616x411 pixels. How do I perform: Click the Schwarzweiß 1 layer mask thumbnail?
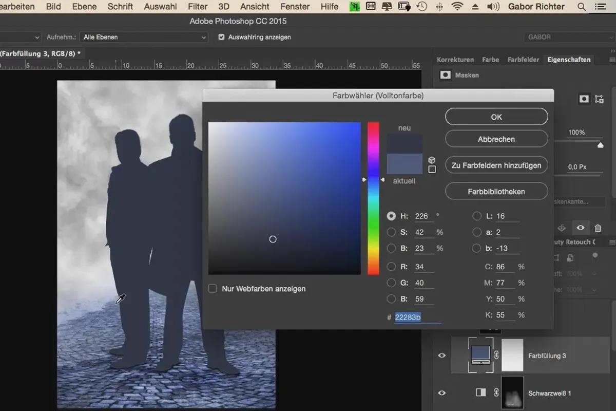(x=512, y=393)
